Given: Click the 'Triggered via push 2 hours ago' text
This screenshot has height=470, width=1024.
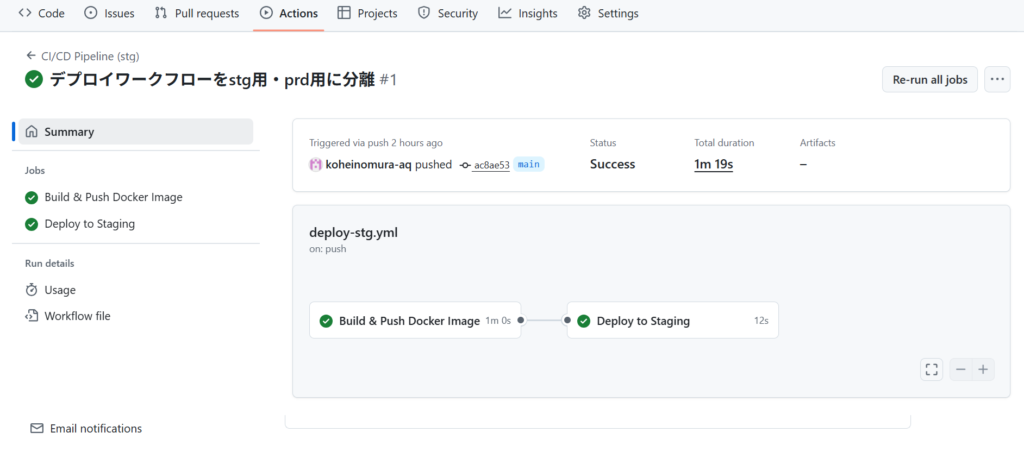Looking at the screenshot, I should pyautogui.click(x=376, y=143).
